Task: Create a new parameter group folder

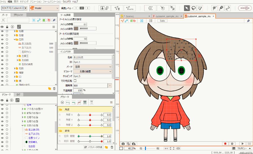Action: 106,147
